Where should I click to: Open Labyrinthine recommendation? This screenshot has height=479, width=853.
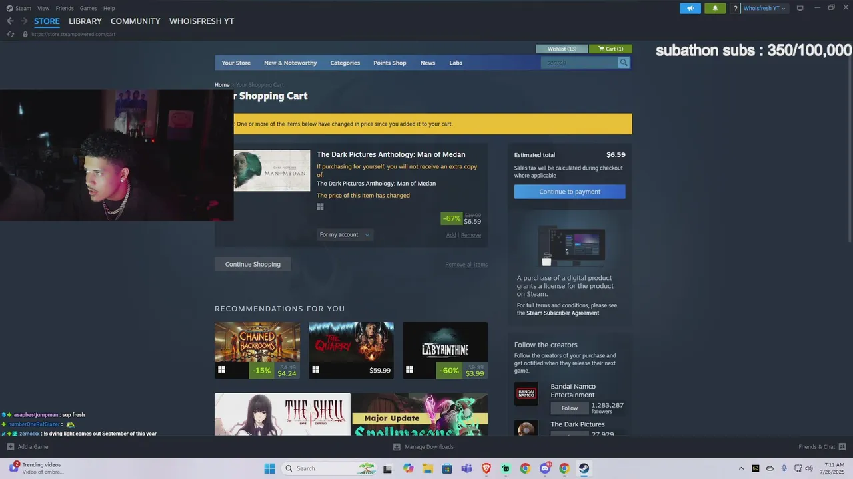445,350
